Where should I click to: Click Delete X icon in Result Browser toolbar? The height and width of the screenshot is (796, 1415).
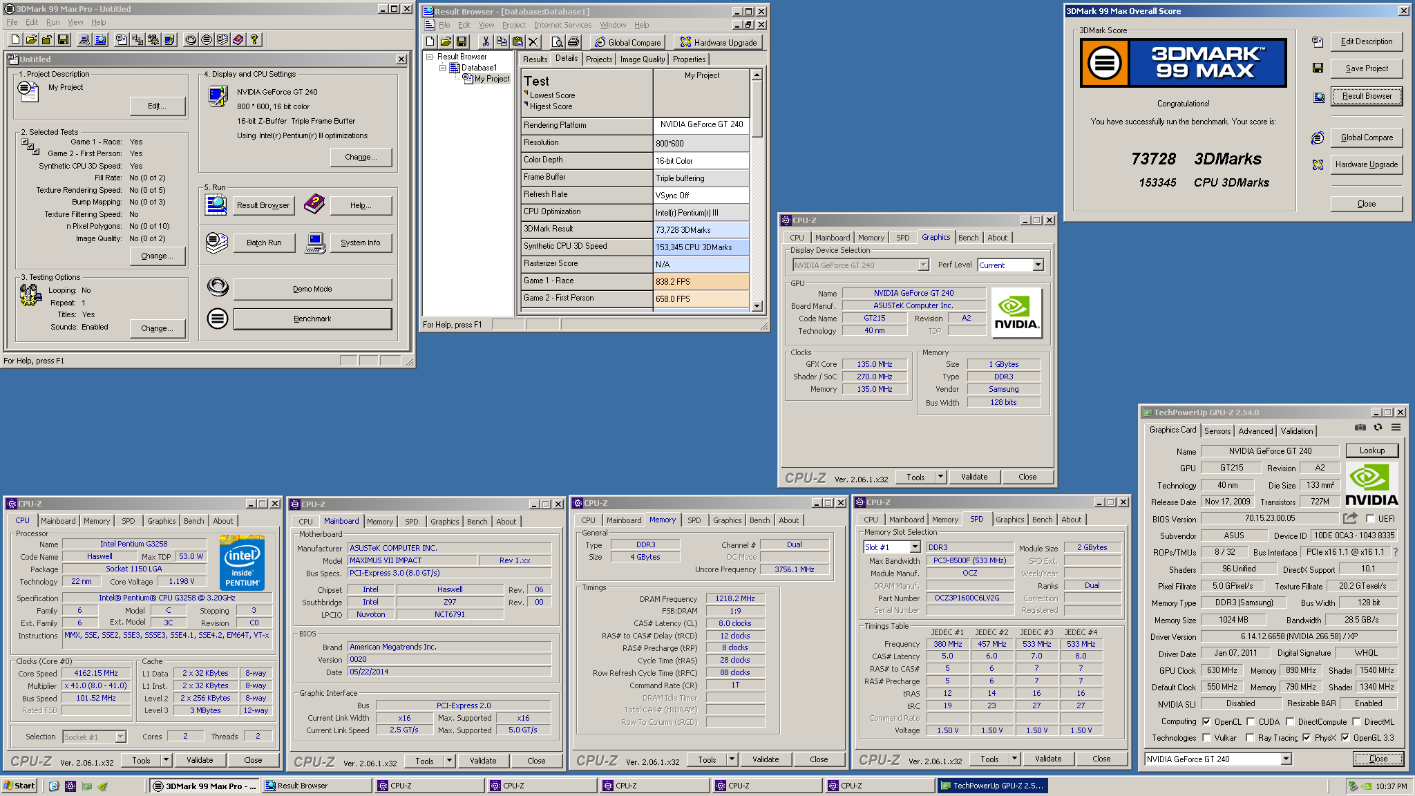coord(533,42)
